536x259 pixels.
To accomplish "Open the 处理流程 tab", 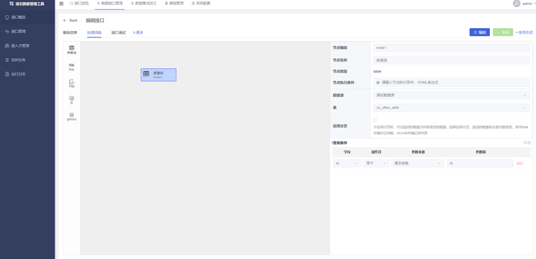I will (94, 33).
